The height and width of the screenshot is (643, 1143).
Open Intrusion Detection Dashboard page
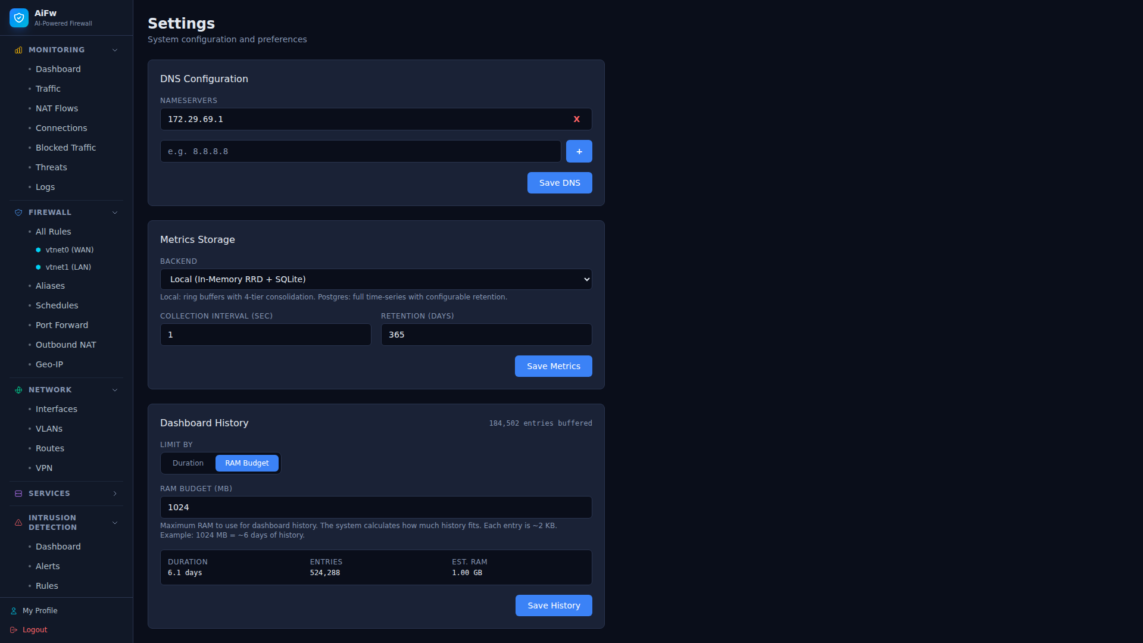click(x=58, y=547)
